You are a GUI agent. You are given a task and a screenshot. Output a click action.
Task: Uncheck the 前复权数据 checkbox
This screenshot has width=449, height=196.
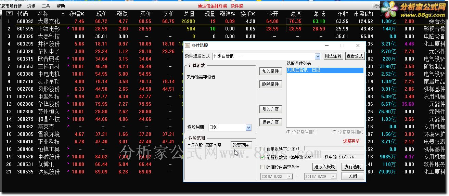[x=263, y=157]
